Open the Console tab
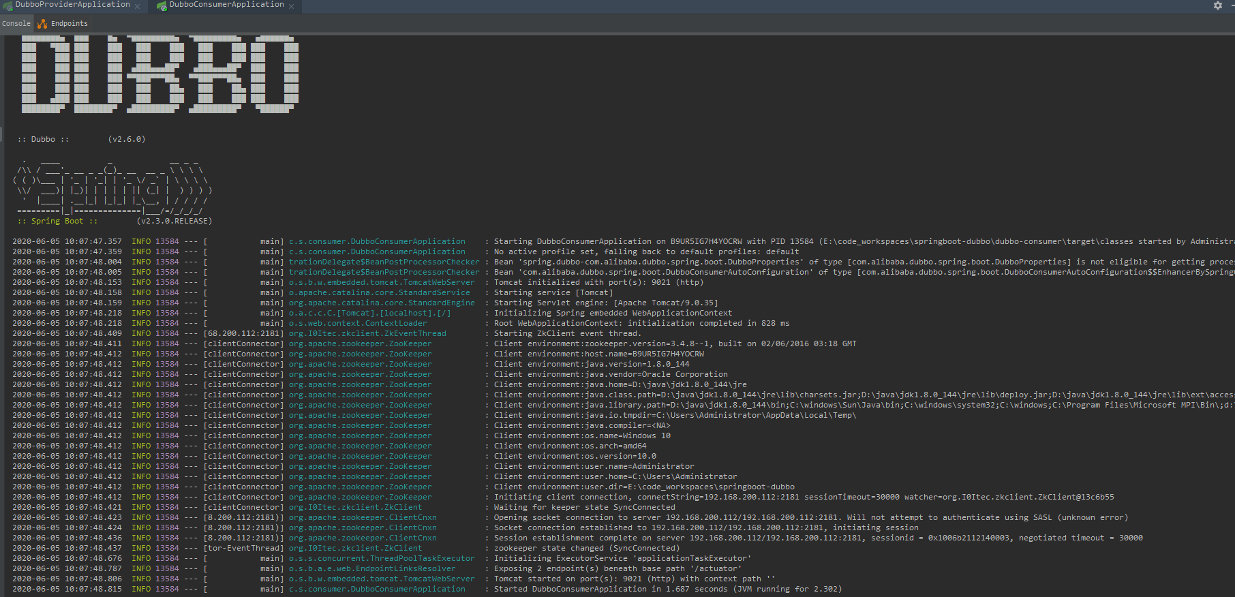The width and height of the screenshot is (1235, 597). [x=16, y=23]
